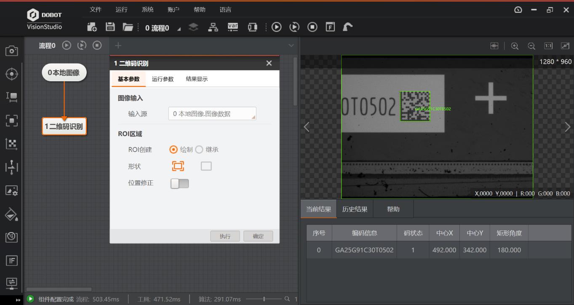Screen dimensions: 574x305
Task: Run 流程0 continuously from its tab
Action: [x=82, y=45]
